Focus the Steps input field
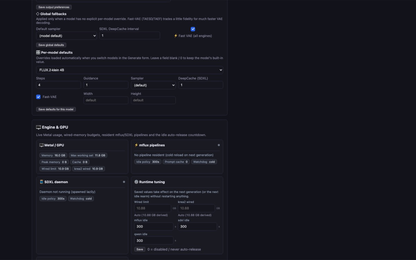This screenshot has width=416, height=260. pyautogui.click(x=59, y=85)
